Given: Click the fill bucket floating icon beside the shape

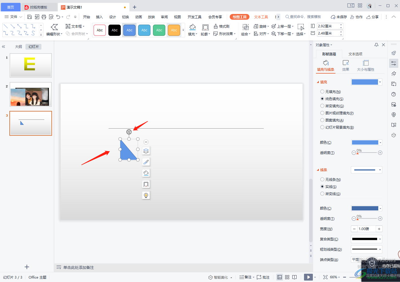Looking at the screenshot, I should coord(146,173).
